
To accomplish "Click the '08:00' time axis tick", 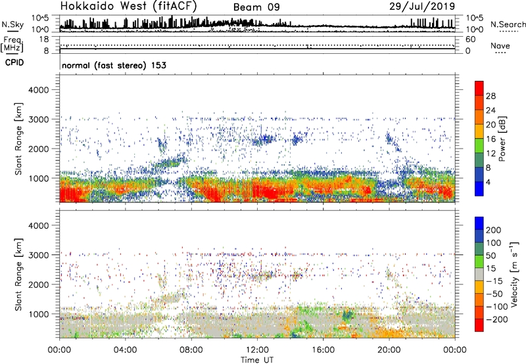I will point(191,350).
